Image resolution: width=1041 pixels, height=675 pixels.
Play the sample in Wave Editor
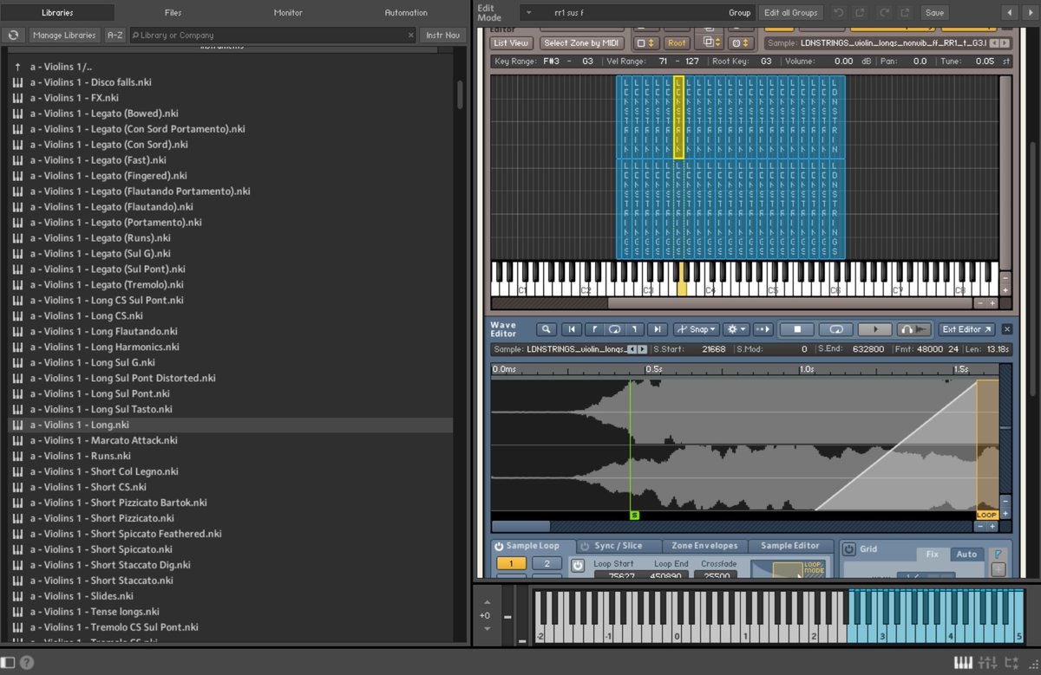click(x=875, y=329)
